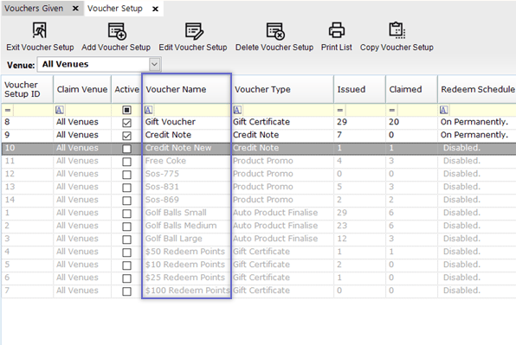Open Claim Venue filter operator icon

pos(60,110)
